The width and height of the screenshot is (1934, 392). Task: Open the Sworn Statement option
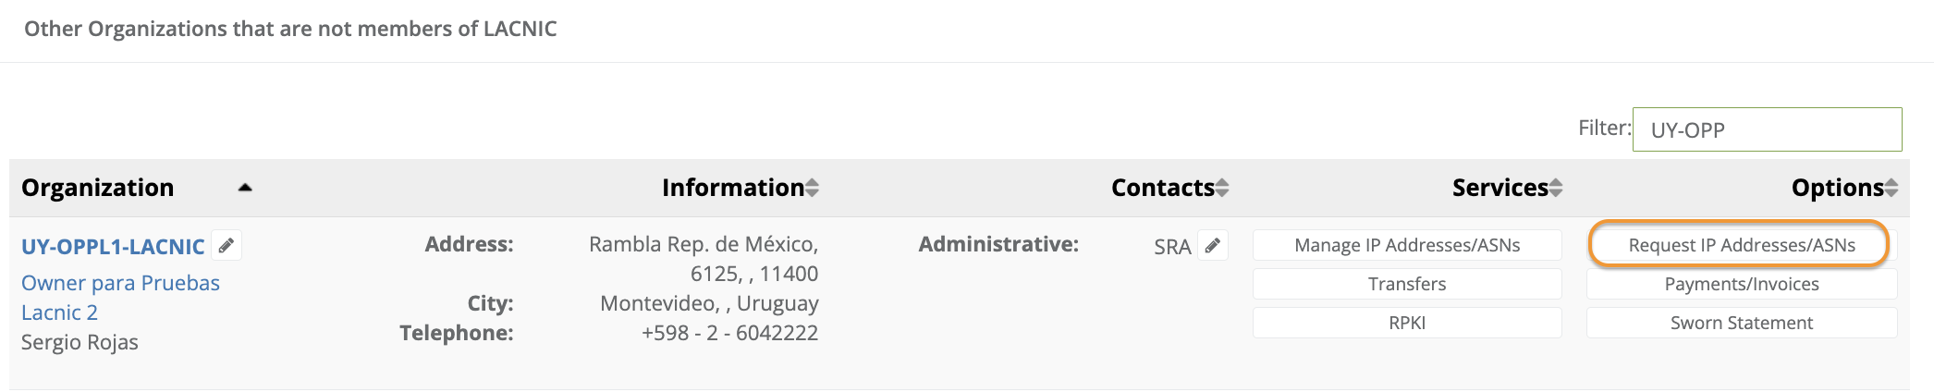1742,323
